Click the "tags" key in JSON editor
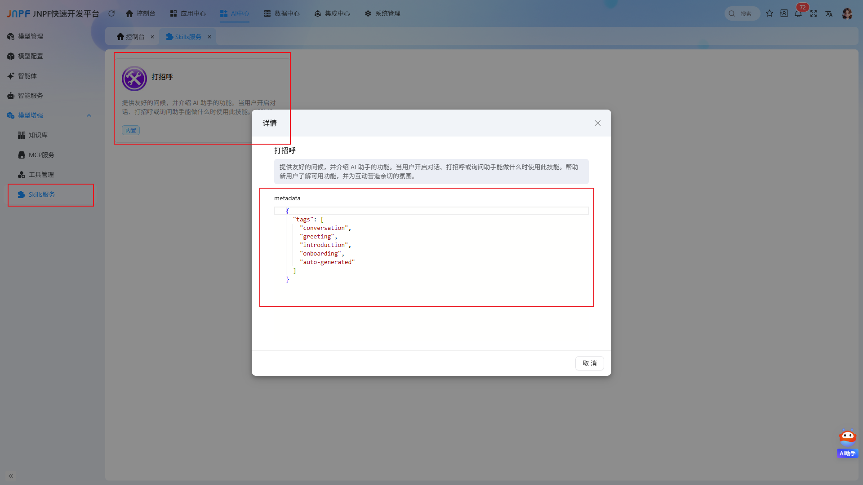Screen dimensions: 863x485 point(303,219)
